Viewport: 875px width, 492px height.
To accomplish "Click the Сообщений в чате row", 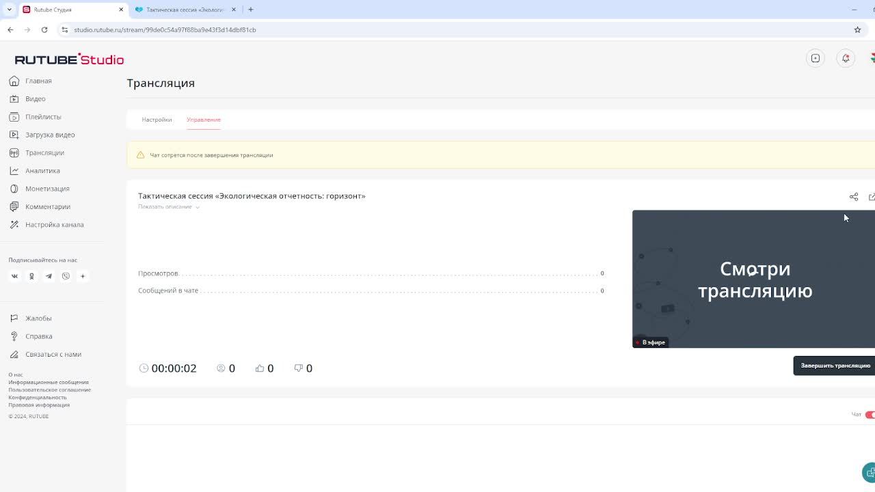I will pos(371,290).
